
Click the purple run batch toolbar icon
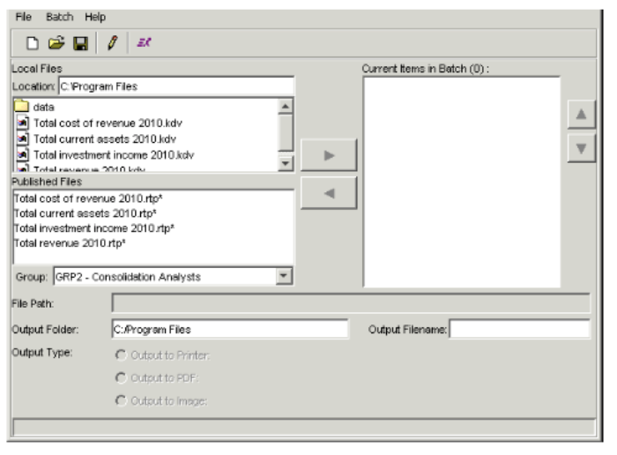[x=144, y=42]
